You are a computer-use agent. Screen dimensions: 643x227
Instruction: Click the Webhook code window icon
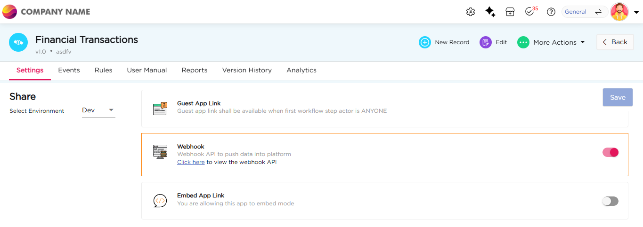click(x=160, y=152)
